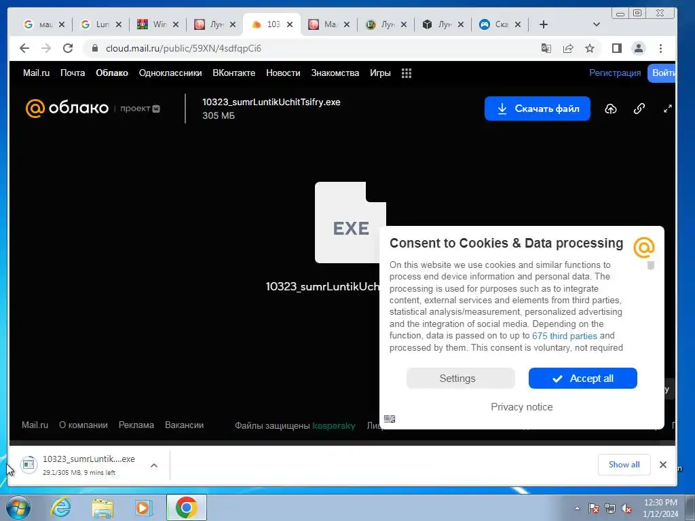Close the active '103' tab
695x521 pixels.
point(290,24)
